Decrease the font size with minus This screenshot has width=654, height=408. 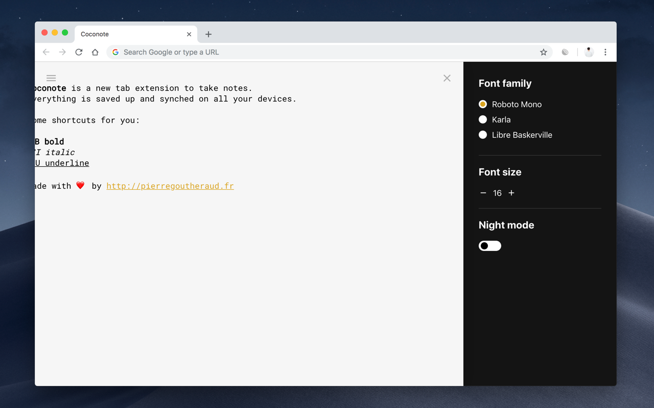(483, 193)
